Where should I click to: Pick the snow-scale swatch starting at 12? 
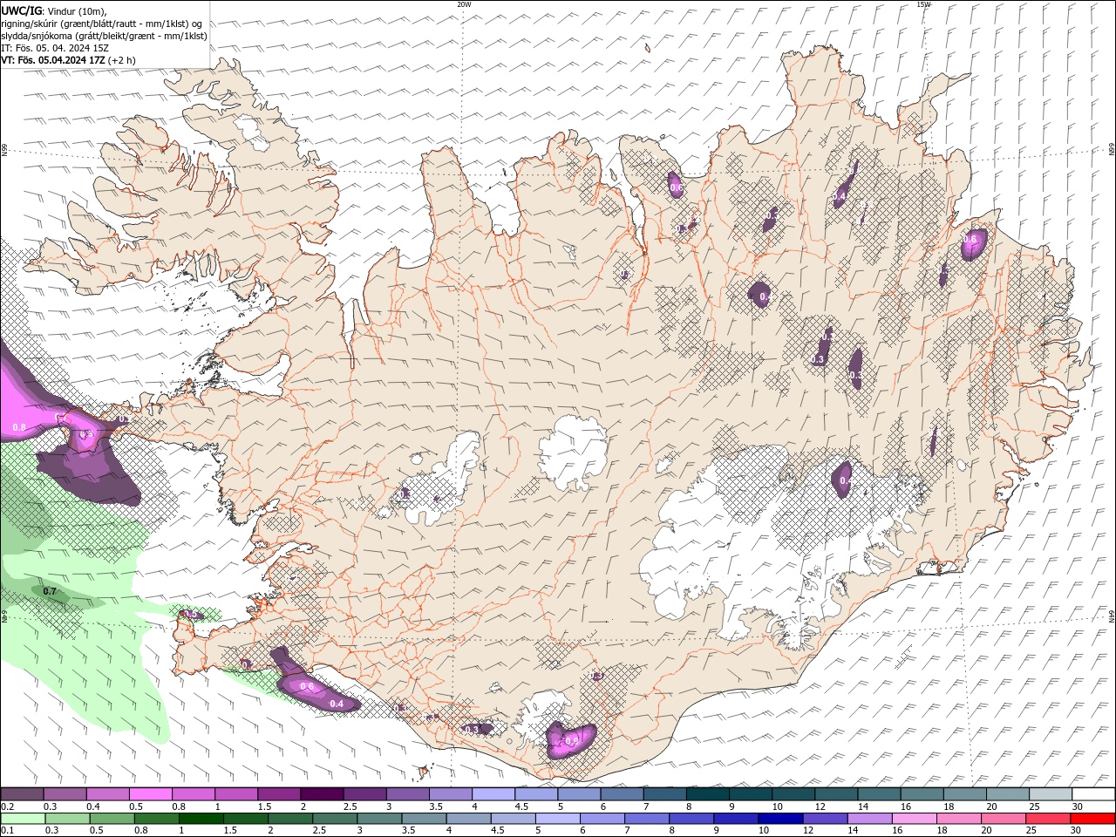pyautogui.click(x=837, y=794)
